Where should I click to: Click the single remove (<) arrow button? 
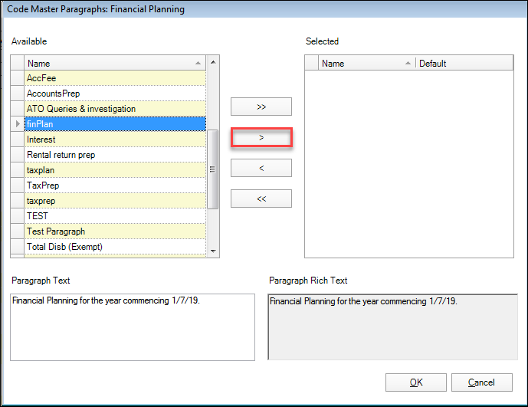tap(261, 168)
